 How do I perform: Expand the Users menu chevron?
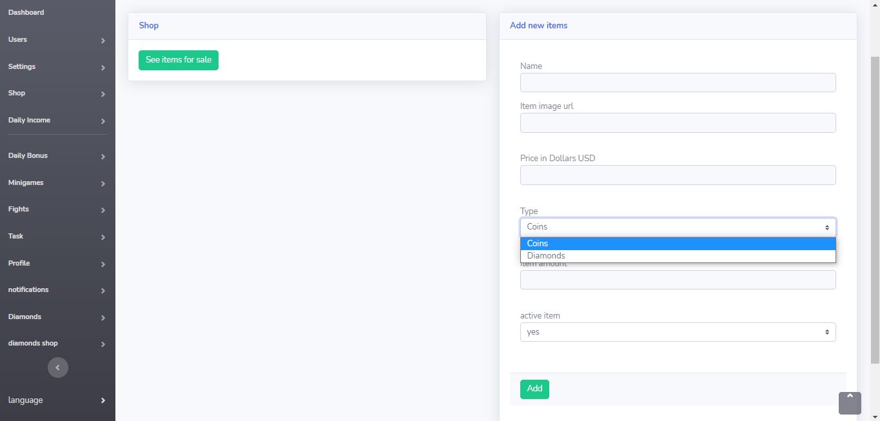pos(103,41)
